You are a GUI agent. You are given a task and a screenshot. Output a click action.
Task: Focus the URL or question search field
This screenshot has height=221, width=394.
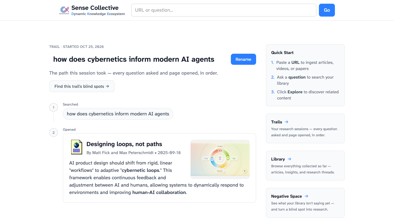tap(224, 10)
